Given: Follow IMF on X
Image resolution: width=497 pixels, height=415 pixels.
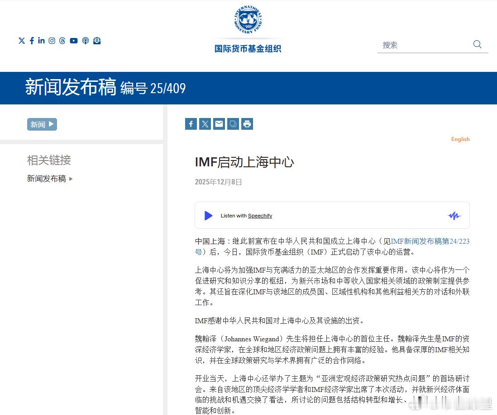Looking at the screenshot, I should [21, 41].
